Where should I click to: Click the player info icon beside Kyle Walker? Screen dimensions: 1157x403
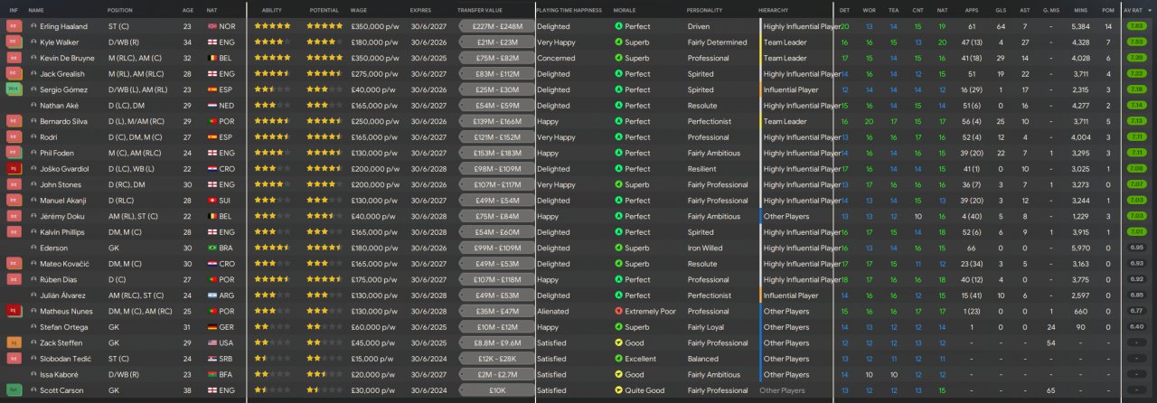[33, 42]
